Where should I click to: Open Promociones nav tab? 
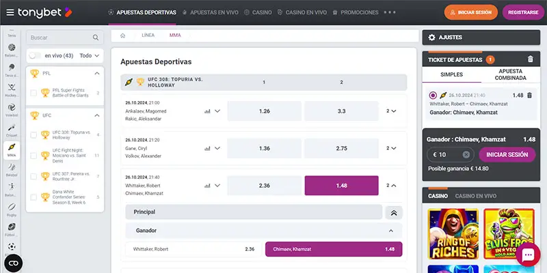click(356, 12)
